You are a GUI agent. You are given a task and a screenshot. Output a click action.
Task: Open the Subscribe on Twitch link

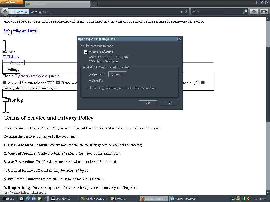[21, 31]
